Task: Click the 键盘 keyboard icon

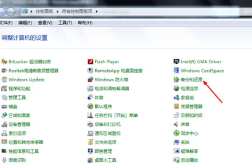Action: pyautogui.click(x=4, y=107)
